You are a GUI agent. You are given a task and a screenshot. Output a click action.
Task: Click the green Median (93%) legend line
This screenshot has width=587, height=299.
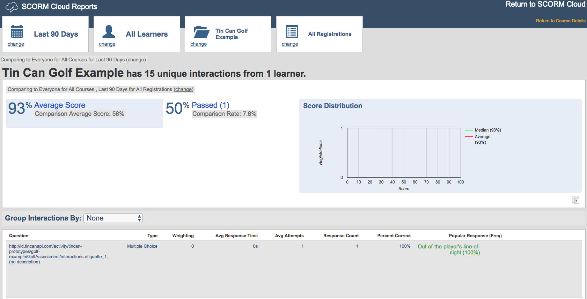pos(469,130)
